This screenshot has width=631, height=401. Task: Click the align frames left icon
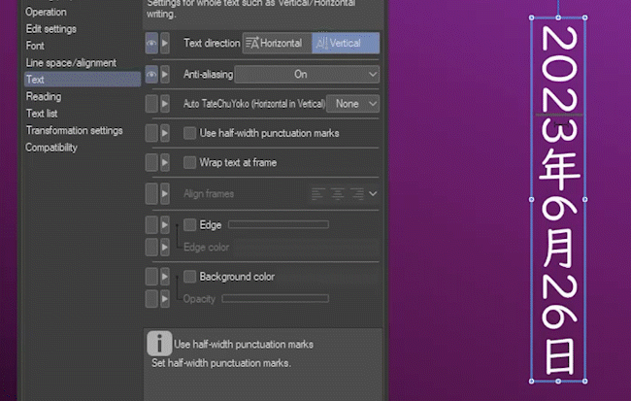(318, 194)
